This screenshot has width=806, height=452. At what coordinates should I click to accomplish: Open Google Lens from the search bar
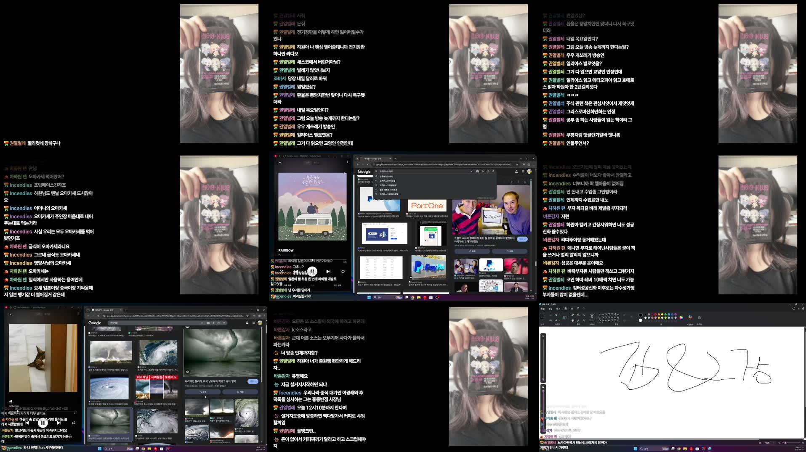coord(488,172)
